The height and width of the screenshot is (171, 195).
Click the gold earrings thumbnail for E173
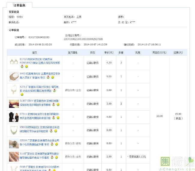point(13,63)
